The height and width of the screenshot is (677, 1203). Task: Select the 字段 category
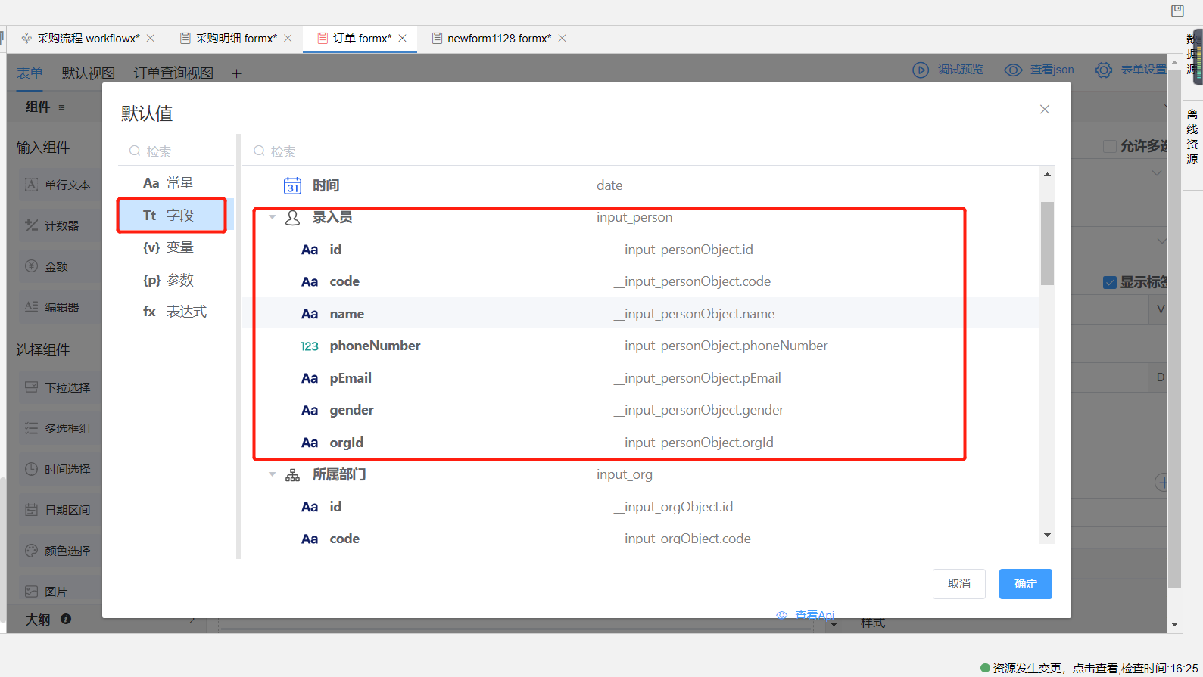(x=172, y=216)
